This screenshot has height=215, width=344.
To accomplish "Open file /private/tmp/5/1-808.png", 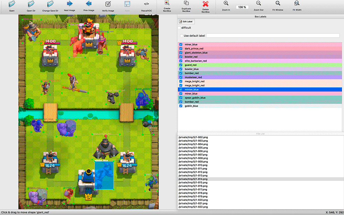I will point(193,158).
